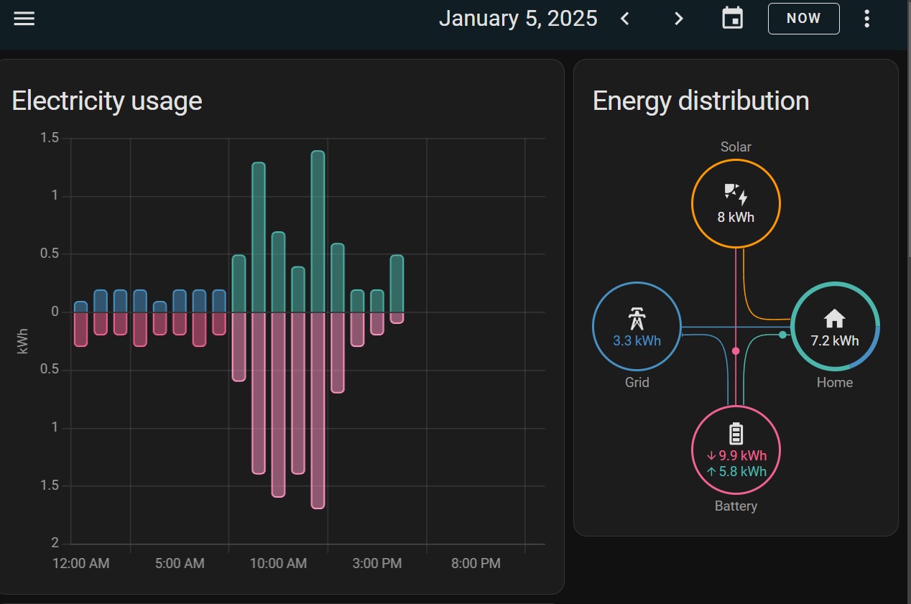Screen dimensions: 911x604
Task: Open the three-dot overflow menu
Action: click(866, 19)
